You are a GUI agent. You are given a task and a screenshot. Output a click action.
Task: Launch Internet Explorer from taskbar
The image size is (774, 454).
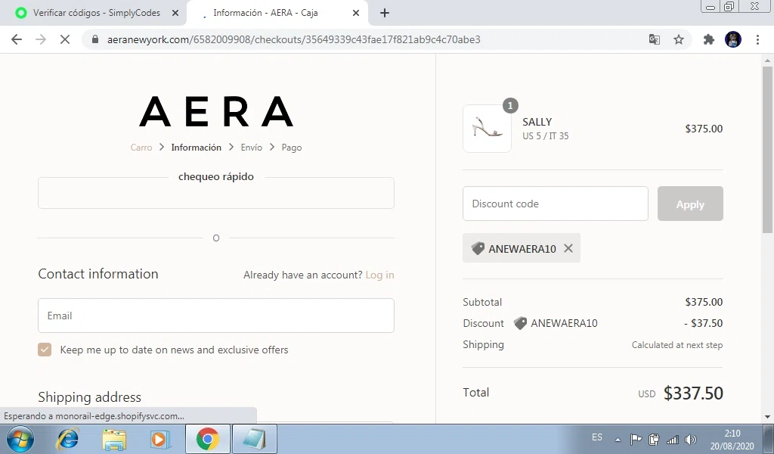(x=67, y=439)
